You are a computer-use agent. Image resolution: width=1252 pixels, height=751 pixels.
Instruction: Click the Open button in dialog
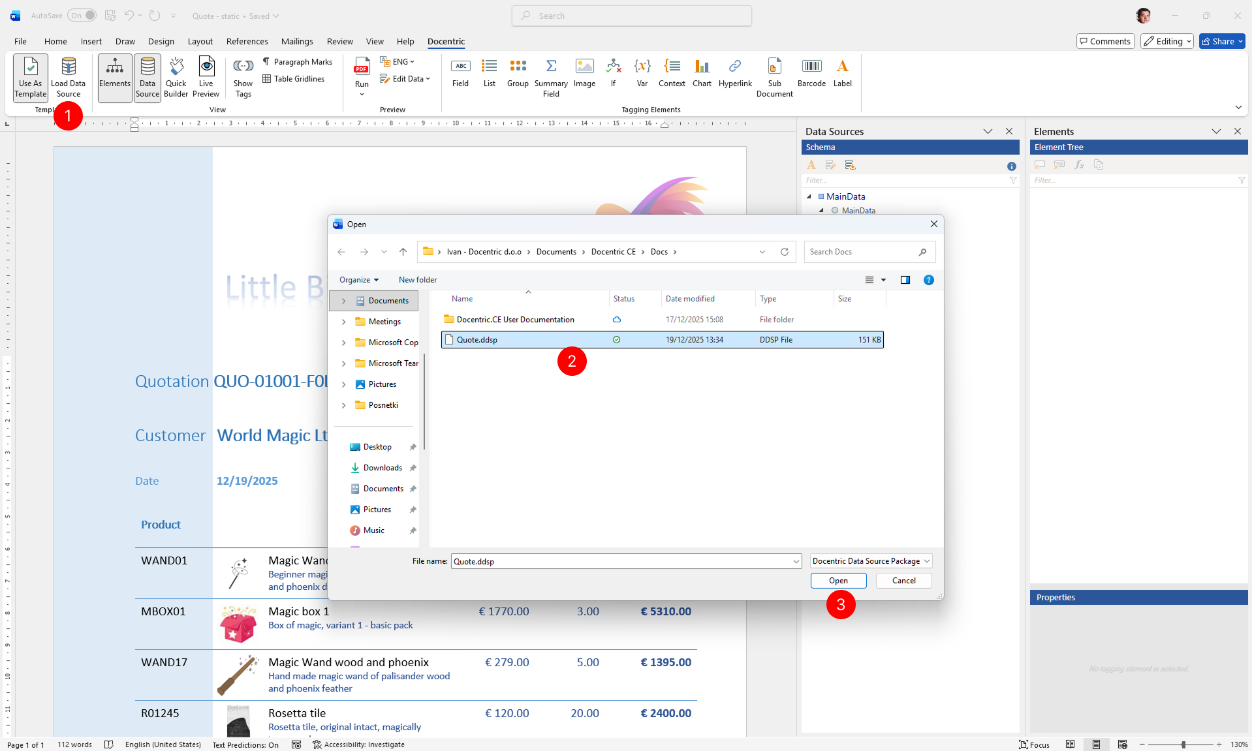[838, 581]
